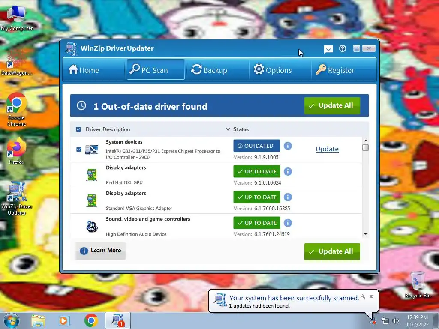Toggle the Driver Description select-all checkbox
Screen dimensions: 439x329
[78, 129]
